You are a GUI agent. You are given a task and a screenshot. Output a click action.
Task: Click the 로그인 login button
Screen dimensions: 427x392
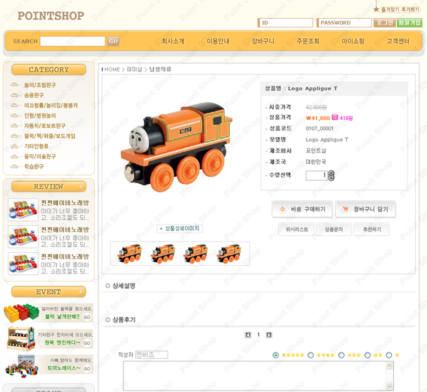click(x=384, y=23)
